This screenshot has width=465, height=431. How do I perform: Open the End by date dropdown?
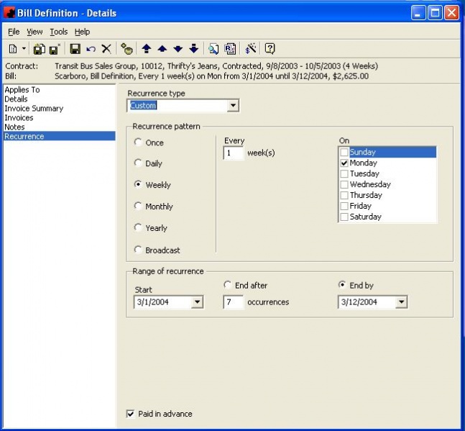(x=400, y=302)
